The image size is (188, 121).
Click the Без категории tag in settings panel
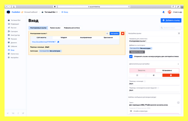(141, 48)
